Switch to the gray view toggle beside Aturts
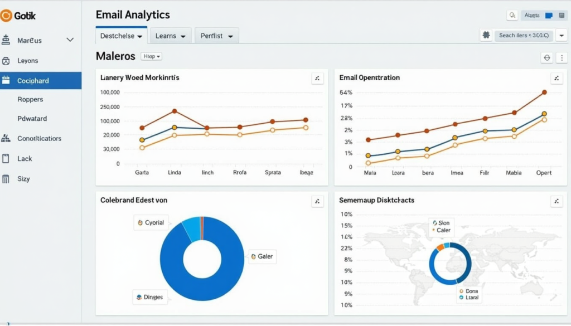 point(561,16)
